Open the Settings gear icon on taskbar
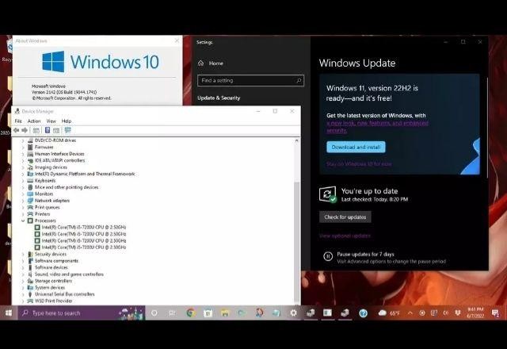Image resolution: width=507 pixels, height=349 pixels. [293, 313]
